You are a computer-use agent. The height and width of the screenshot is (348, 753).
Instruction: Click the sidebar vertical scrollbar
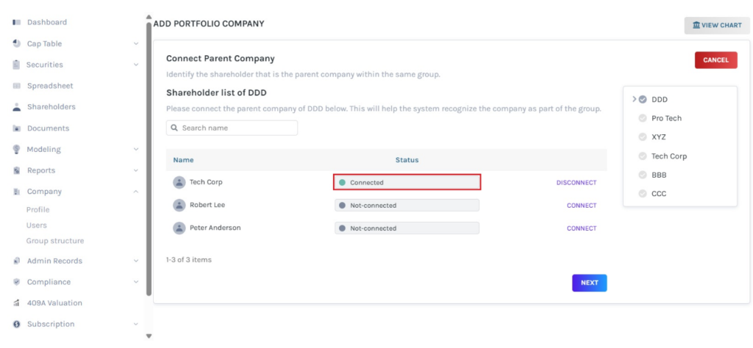click(149, 147)
